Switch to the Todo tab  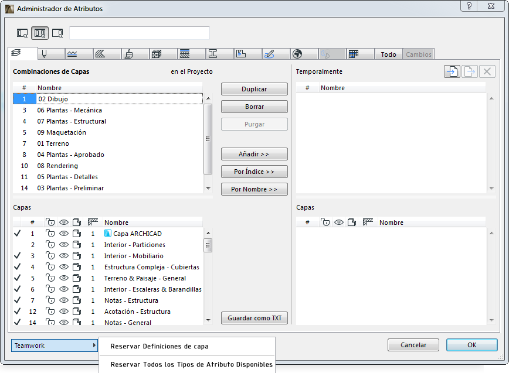[389, 54]
